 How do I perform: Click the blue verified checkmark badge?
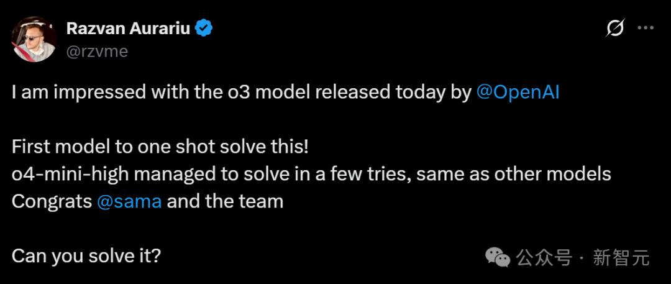pos(204,29)
